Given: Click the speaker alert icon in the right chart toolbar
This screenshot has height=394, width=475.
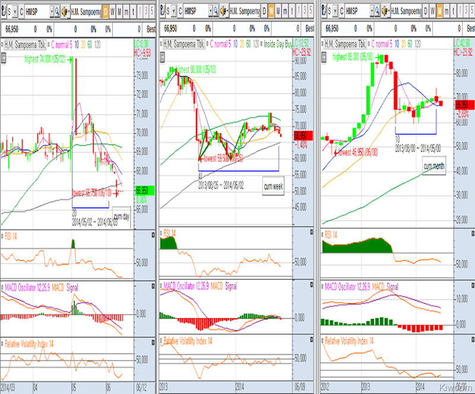Looking at the screenshot, I should pyautogui.click(x=385, y=11).
